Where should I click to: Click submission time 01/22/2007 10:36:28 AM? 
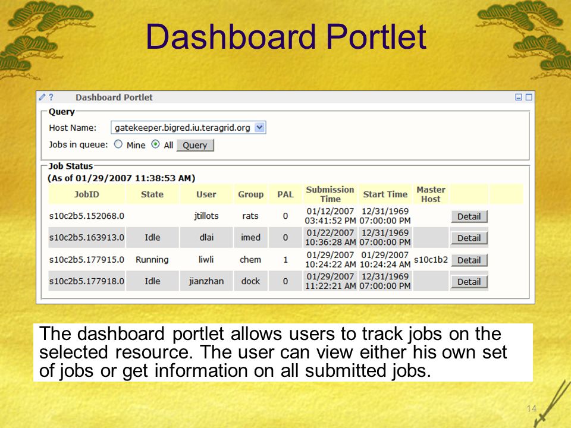pos(330,237)
